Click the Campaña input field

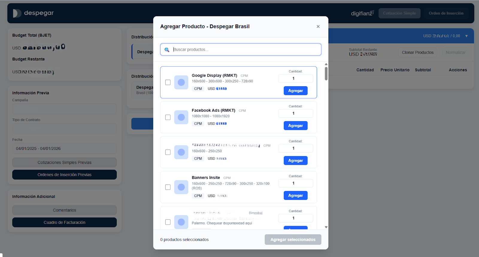click(x=64, y=109)
